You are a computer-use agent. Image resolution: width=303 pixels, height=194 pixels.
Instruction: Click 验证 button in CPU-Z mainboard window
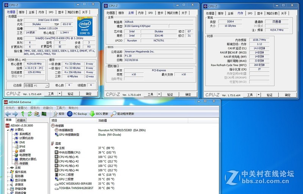point(170,94)
